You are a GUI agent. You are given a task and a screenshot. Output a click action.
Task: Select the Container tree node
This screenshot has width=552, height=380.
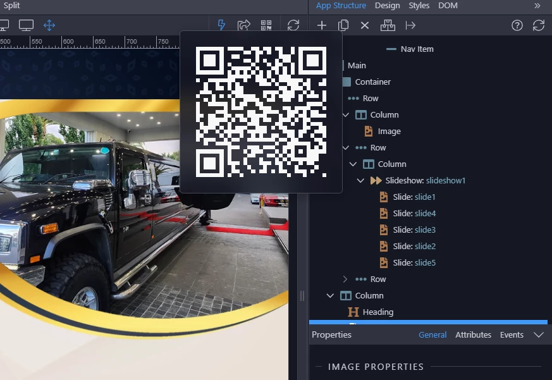pyautogui.click(x=373, y=82)
